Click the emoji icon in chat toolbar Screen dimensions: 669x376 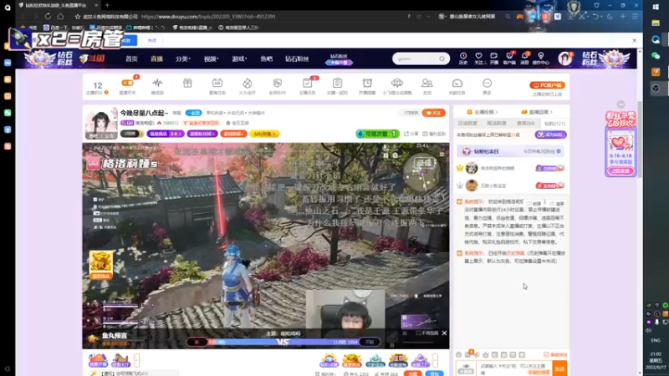pos(458,354)
